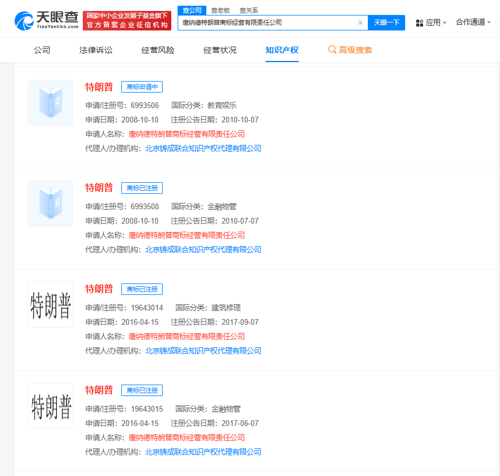Open agency 北京铸成联合 link for 6993506

(203, 148)
